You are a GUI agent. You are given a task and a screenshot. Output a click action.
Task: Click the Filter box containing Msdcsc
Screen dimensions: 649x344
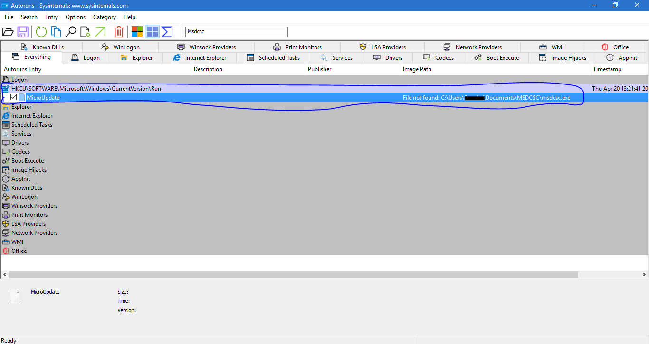(x=236, y=32)
